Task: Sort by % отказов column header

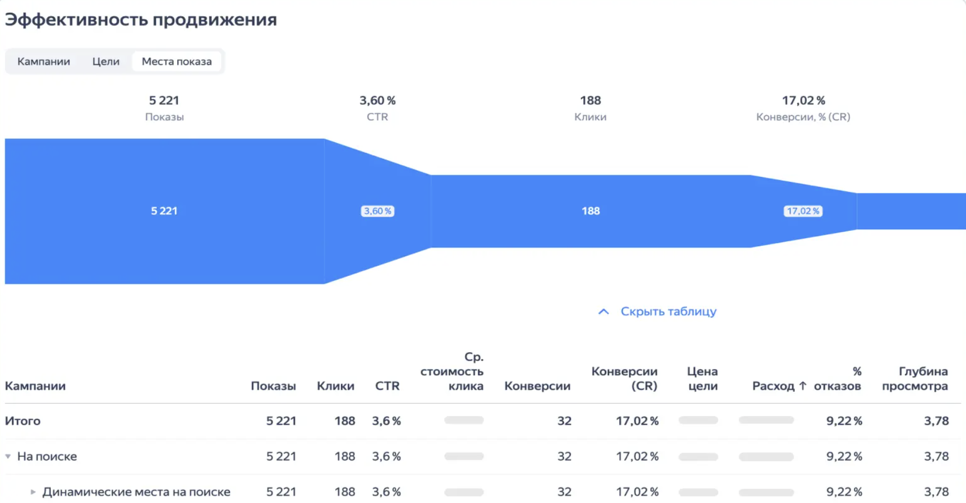Action: pyautogui.click(x=837, y=379)
